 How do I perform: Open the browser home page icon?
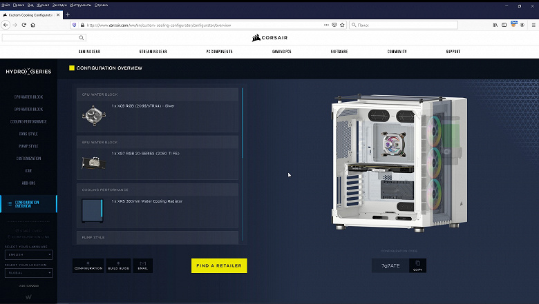[33, 25]
